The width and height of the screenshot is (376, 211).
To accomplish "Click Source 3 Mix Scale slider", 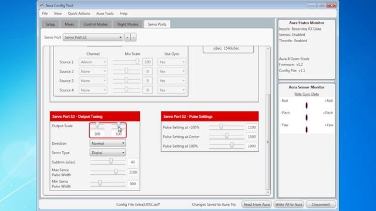I will pos(126,80).
